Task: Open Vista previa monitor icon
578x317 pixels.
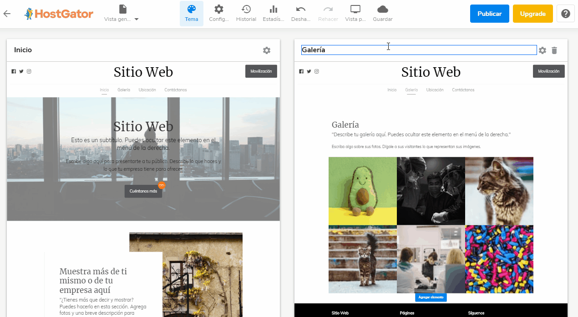Action: point(355,14)
